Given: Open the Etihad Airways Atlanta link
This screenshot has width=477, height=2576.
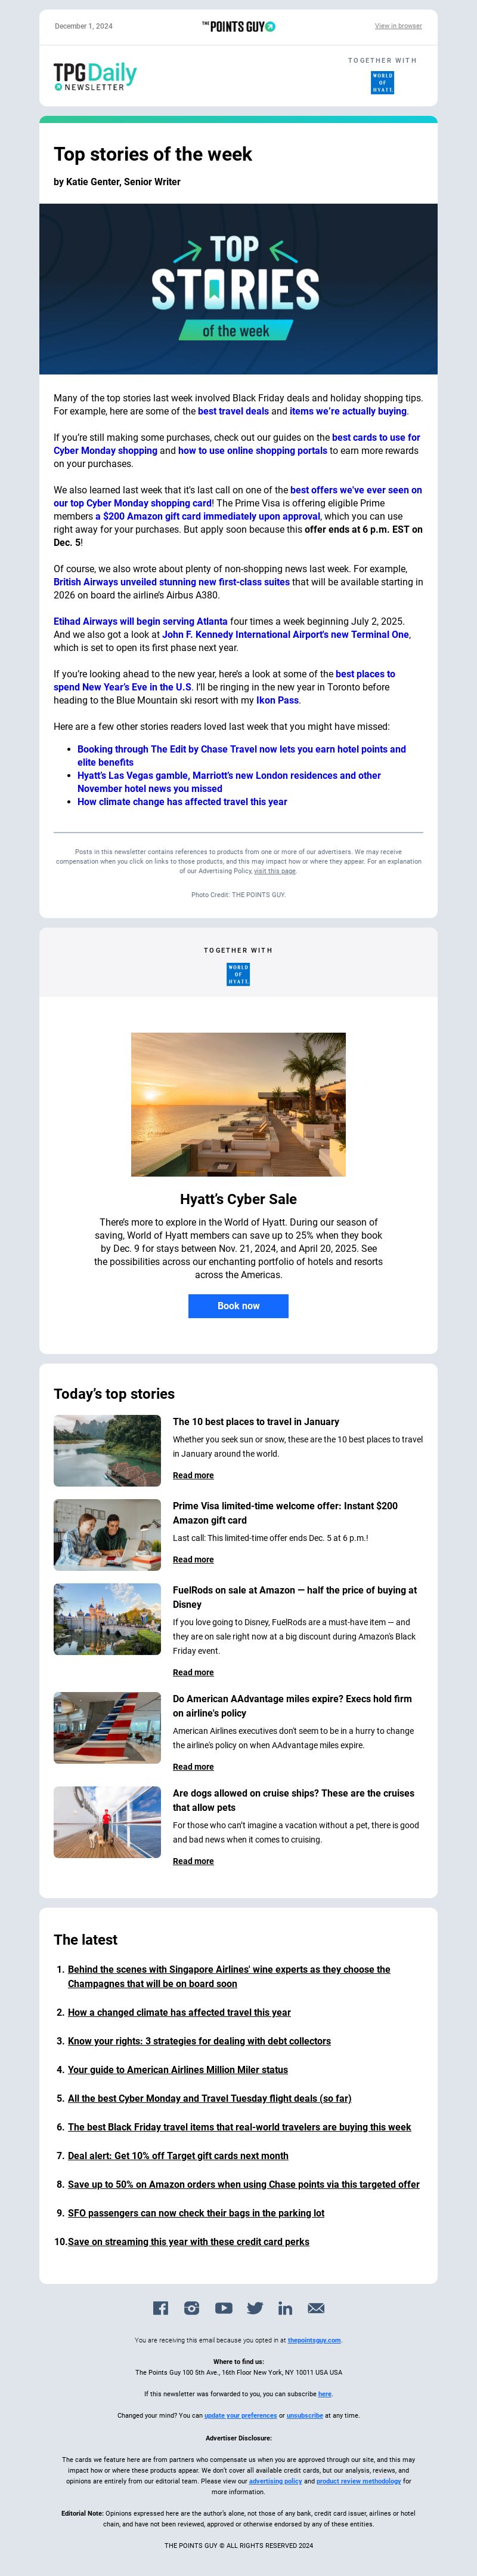Looking at the screenshot, I should coord(141,621).
